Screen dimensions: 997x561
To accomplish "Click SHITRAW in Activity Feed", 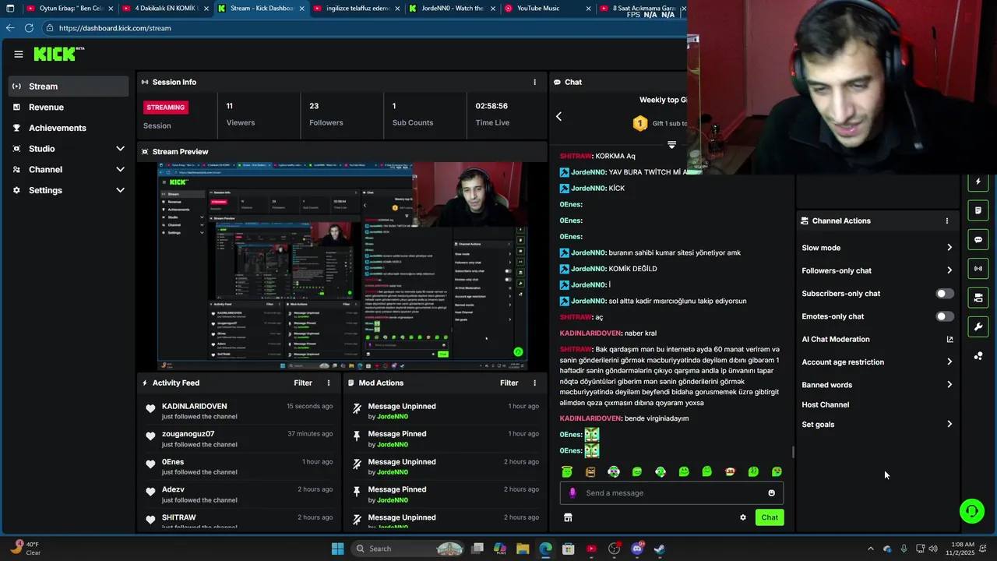I will (178, 517).
